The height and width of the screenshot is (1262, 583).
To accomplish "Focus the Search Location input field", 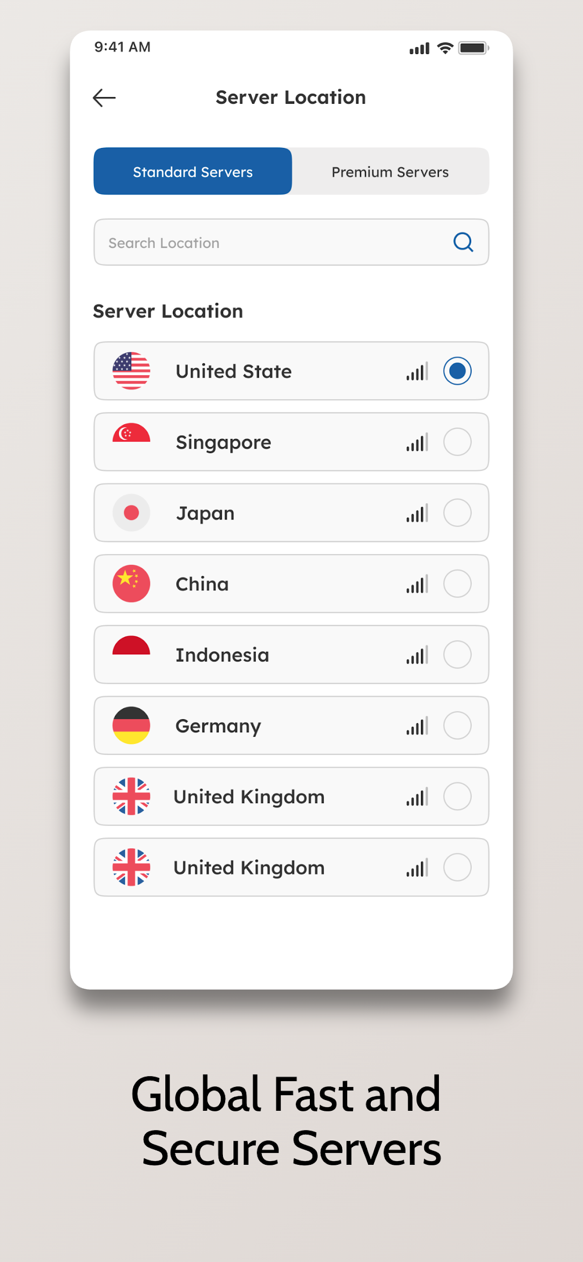I will [291, 242].
